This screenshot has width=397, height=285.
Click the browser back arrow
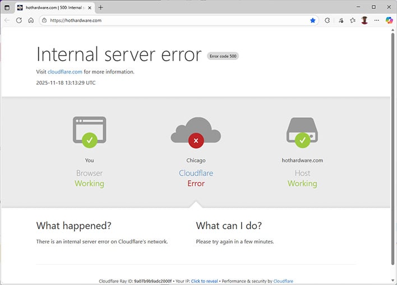click(x=7, y=20)
